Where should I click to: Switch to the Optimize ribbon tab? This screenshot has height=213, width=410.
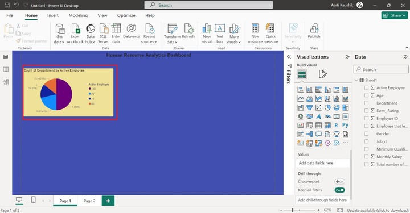click(126, 15)
